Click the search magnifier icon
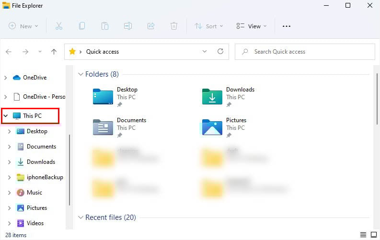 (245, 52)
